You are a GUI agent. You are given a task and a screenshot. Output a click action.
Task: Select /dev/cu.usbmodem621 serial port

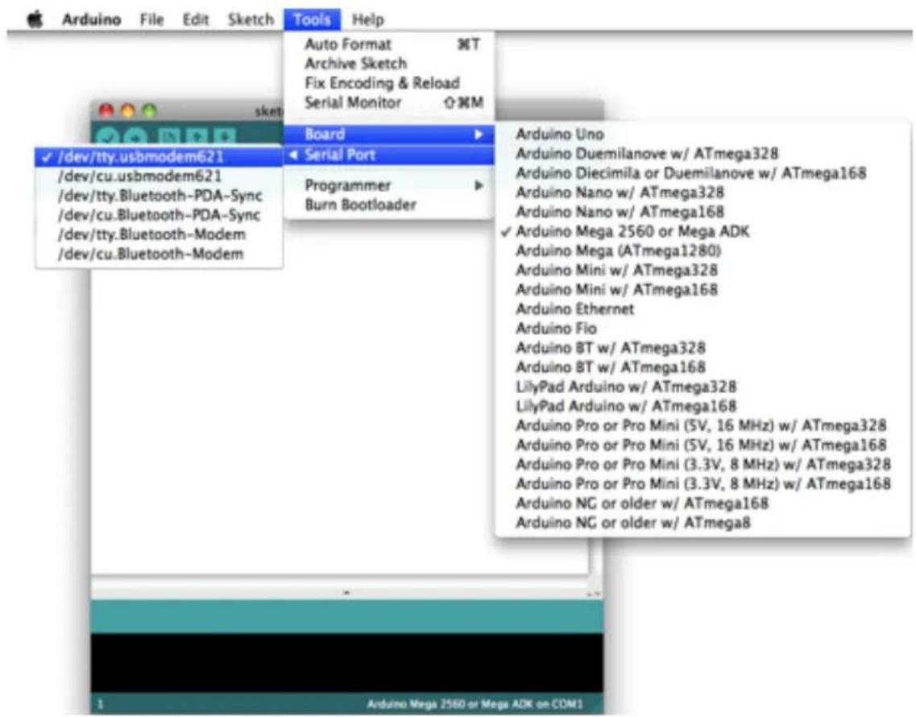[159, 176]
